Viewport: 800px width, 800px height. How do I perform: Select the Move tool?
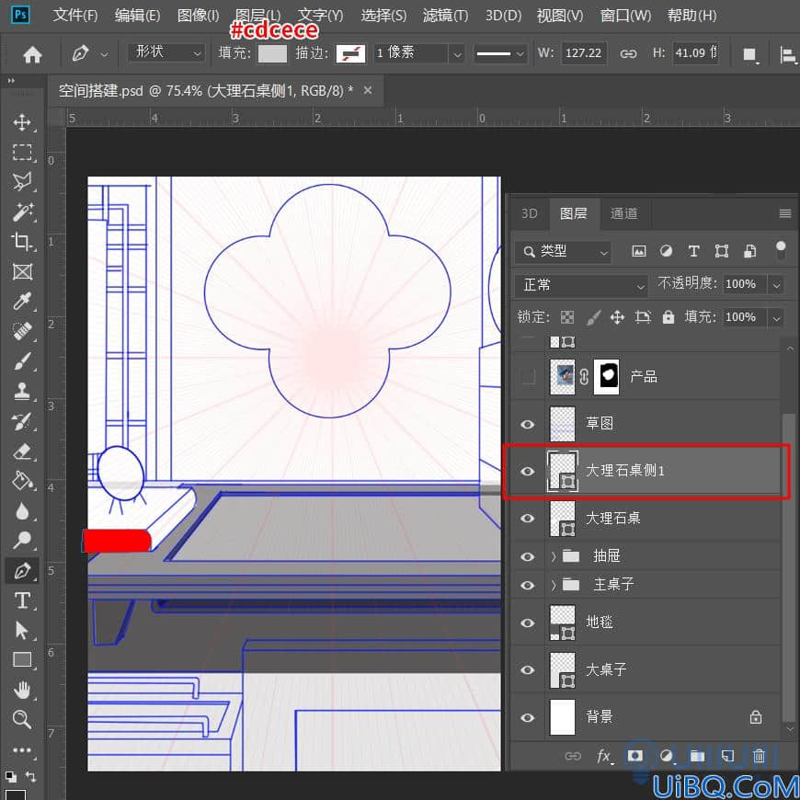pyautogui.click(x=22, y=122)
